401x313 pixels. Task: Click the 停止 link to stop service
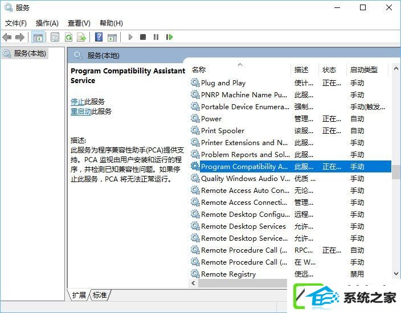tap(77, 101)
